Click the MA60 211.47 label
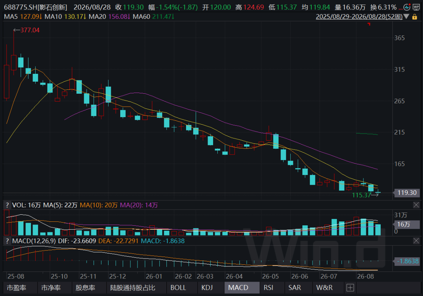This screenshot has height=296, width=423. [x=154, y=17]
